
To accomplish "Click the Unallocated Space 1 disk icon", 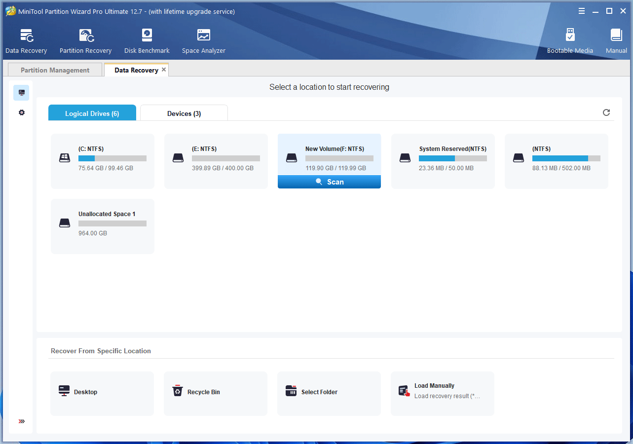I will (65, 223).
